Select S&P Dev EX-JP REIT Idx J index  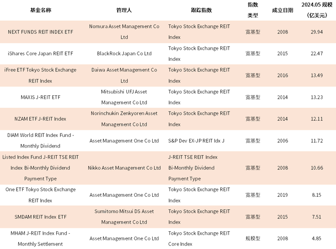coord(196,141)
